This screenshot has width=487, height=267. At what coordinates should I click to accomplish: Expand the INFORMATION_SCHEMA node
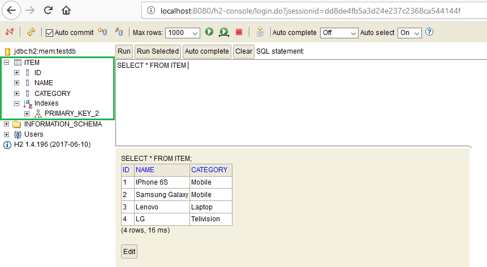point(7,124)
